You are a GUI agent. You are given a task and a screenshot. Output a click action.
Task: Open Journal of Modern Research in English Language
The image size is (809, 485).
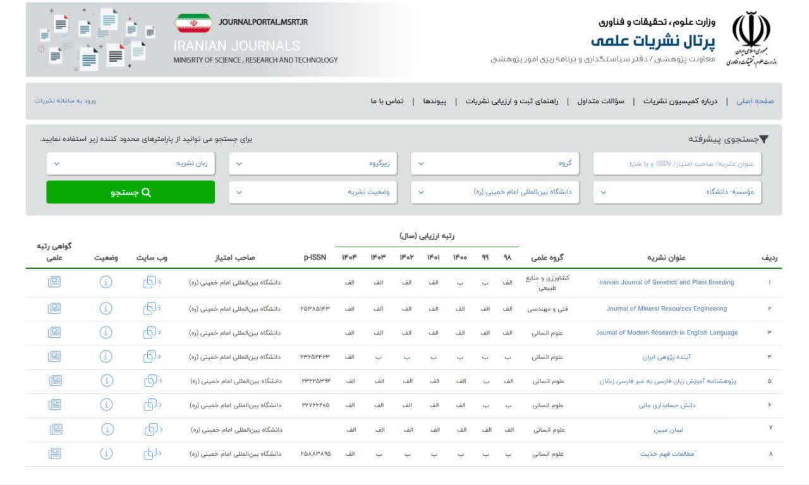pos(667,333)
